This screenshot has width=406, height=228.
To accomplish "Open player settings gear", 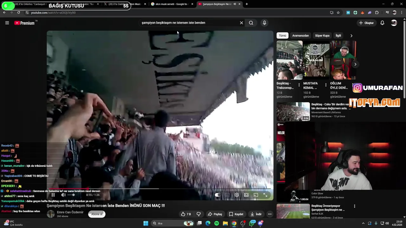I will point(237,195).
